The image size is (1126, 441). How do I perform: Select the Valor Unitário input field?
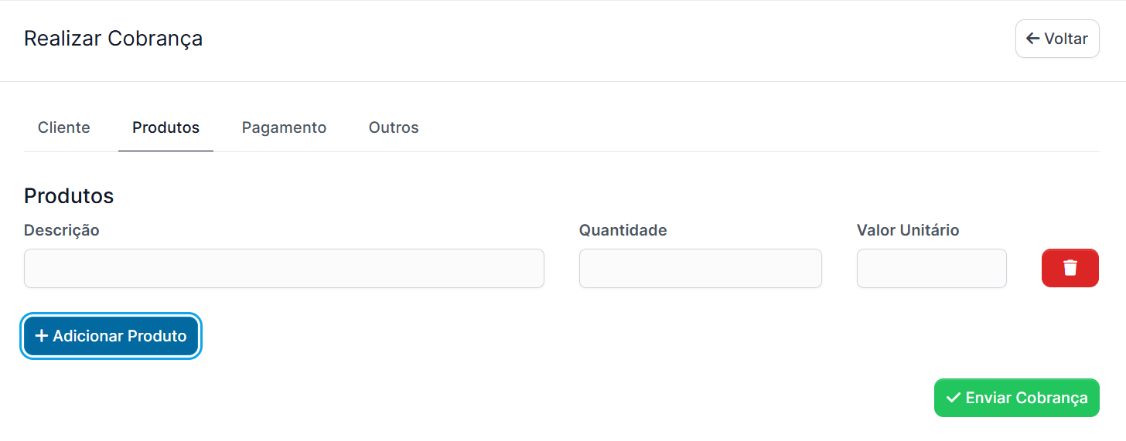pos(931,268)
